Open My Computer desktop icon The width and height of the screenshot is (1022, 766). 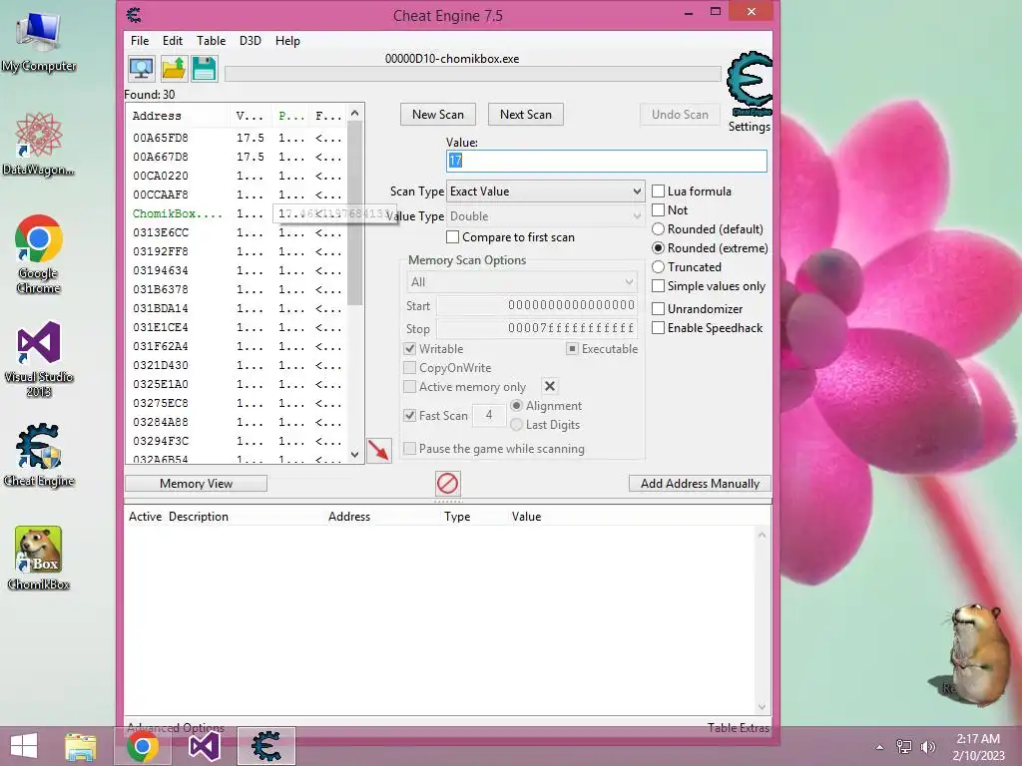tap(39, 43)
